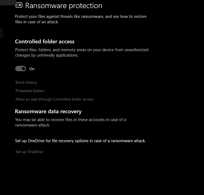
Task: Click the 'Set up OneDrive for file recovery options' sentence
Action: (x=80, y=141)
